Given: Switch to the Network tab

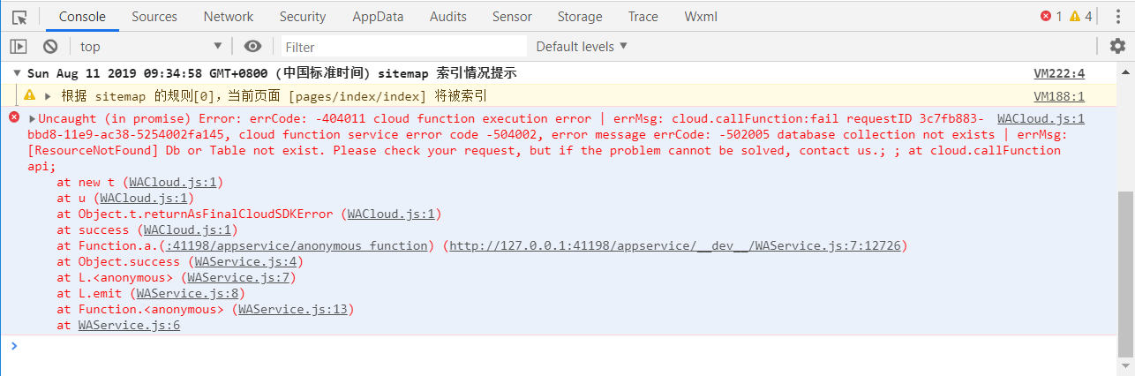Looking at the screenshot, I should pos(229,17).
